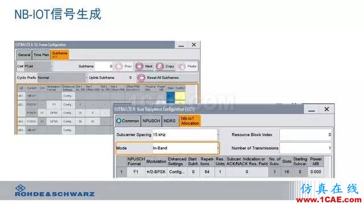Click the Prev subframe arrow icon

coord(119,66)
